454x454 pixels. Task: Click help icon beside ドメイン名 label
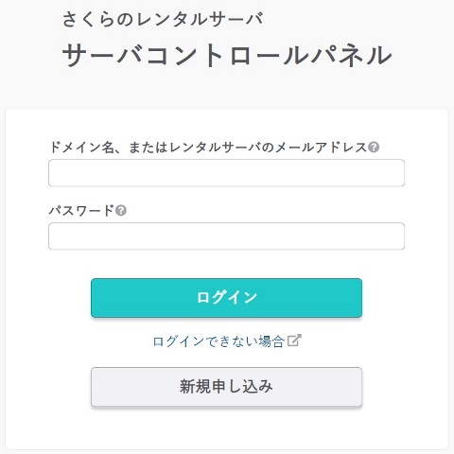click(374, 148)
